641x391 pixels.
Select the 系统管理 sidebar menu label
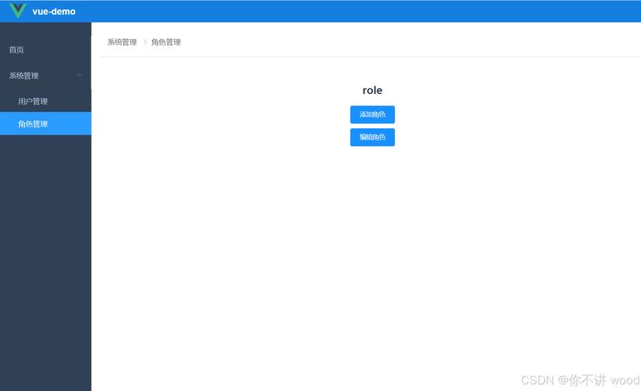point(24,76)
